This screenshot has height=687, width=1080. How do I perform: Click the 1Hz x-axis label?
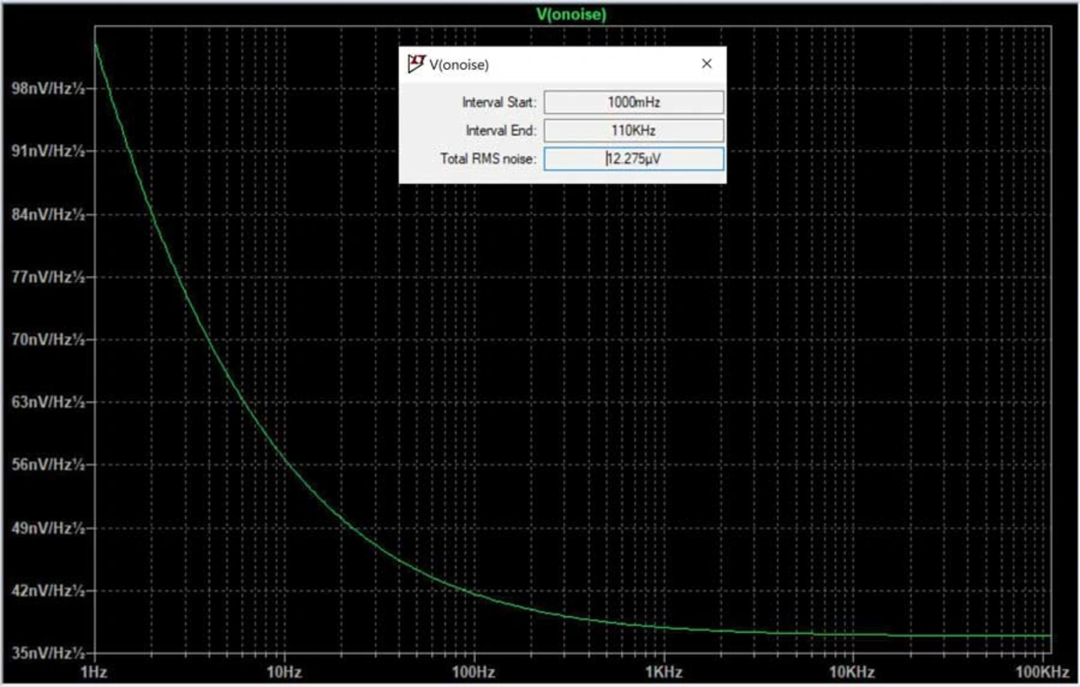coord(94,672)
